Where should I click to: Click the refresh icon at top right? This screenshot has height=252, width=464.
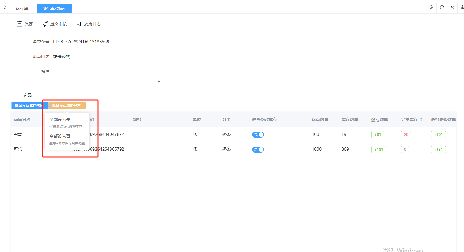[442, 7]
